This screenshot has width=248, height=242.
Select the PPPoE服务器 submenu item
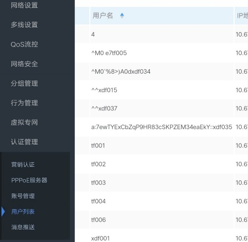(x=29, y=180)
